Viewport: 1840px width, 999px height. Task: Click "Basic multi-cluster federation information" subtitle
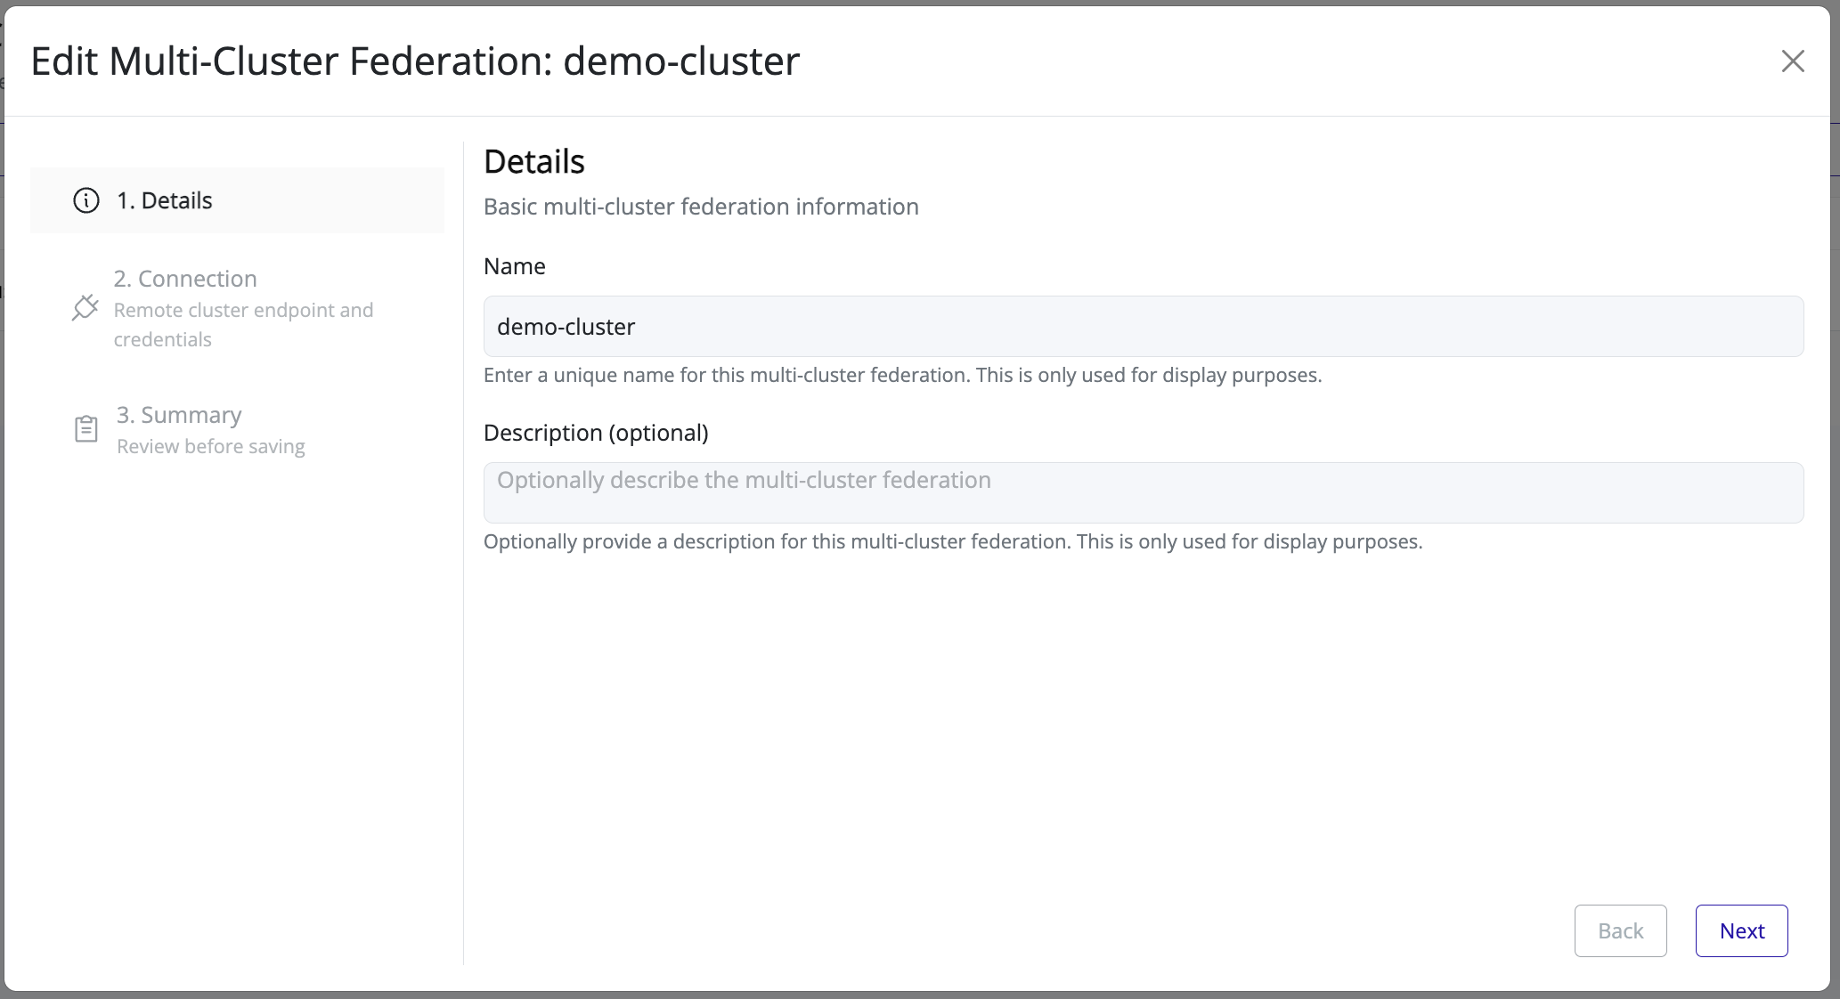pyautogui.click(x=701, y=207)
